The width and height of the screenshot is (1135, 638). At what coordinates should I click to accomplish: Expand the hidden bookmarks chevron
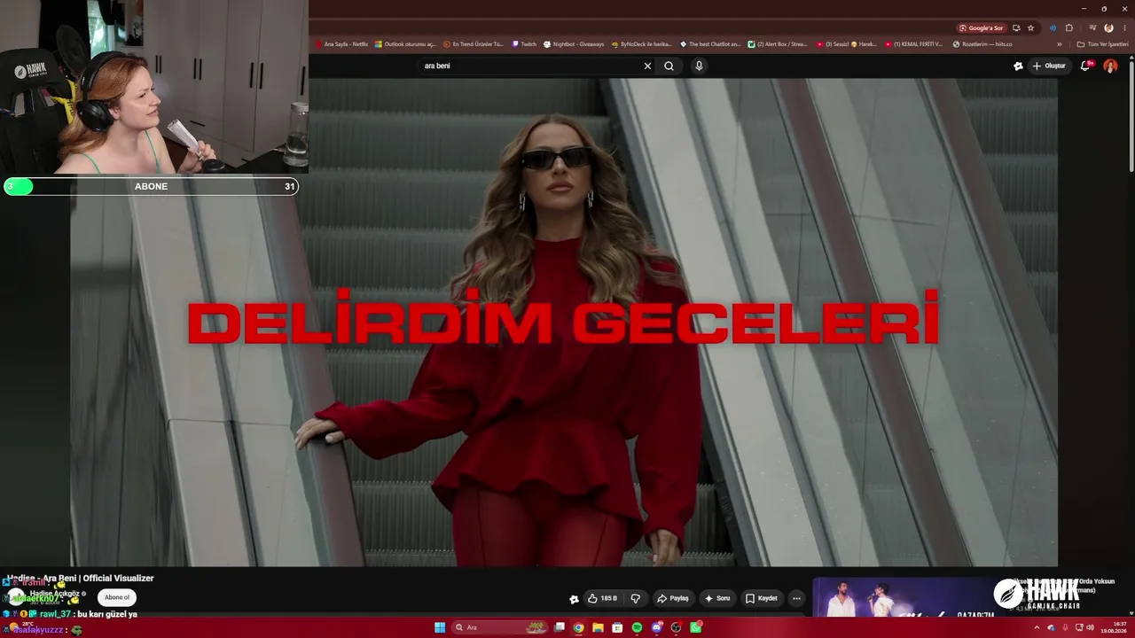tap(1059, 43)
